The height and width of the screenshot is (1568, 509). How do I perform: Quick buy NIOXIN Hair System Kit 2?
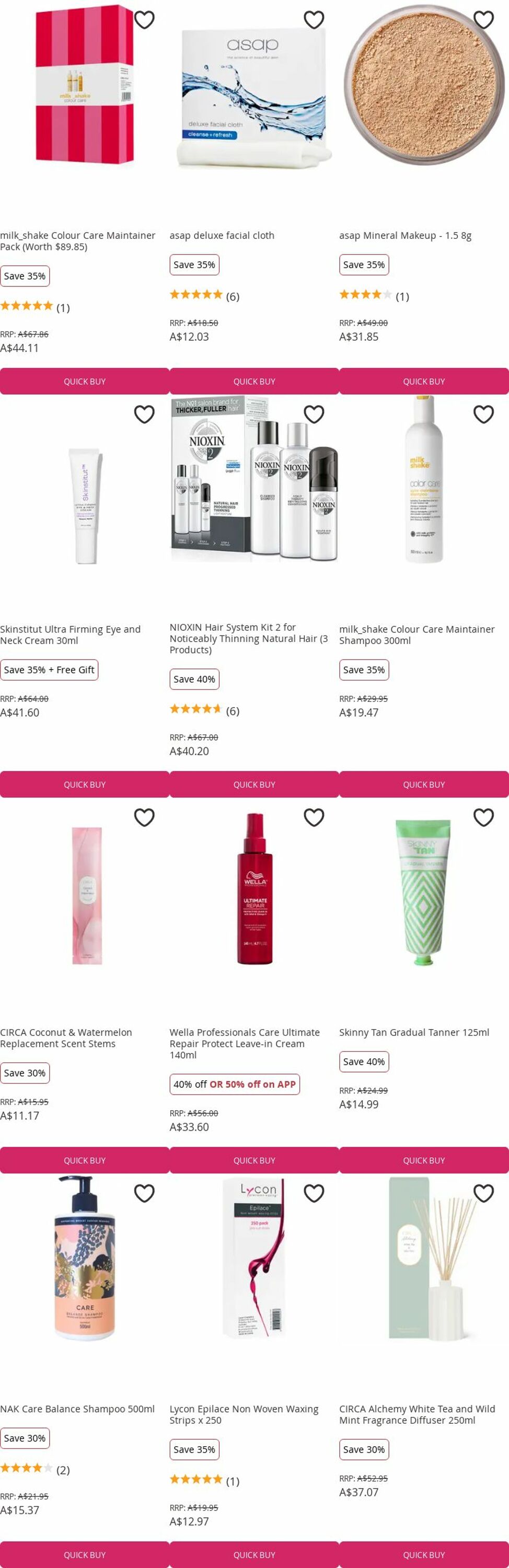(254, 785)
